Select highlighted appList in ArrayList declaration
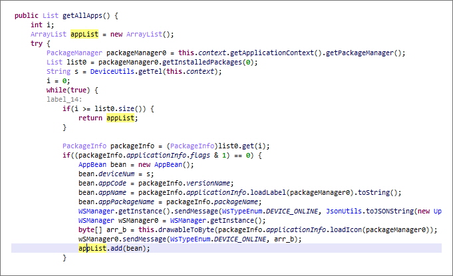Screen dimensions: 453x276 (84, 34)
